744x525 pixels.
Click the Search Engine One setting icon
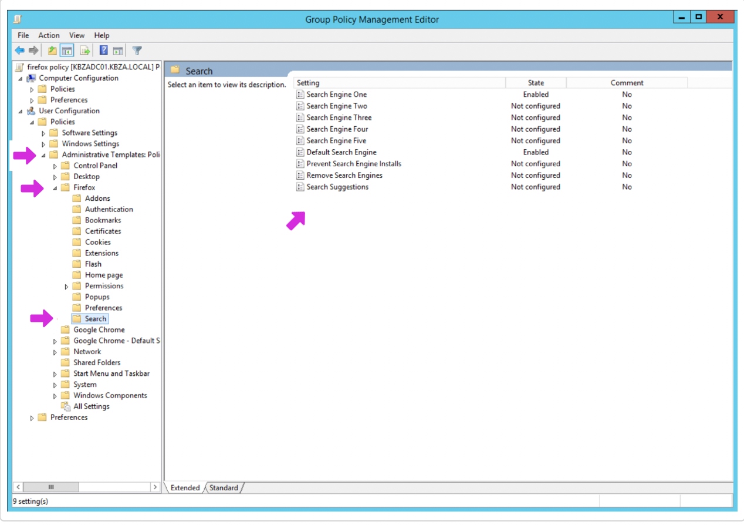(300, 95)
